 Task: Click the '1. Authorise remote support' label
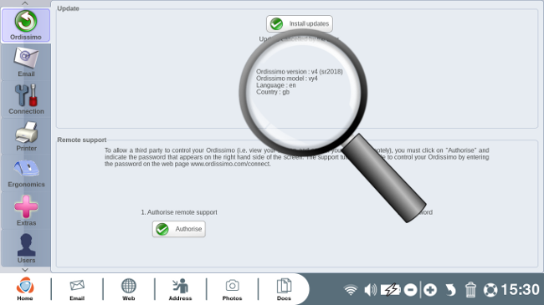click(179, 212)
